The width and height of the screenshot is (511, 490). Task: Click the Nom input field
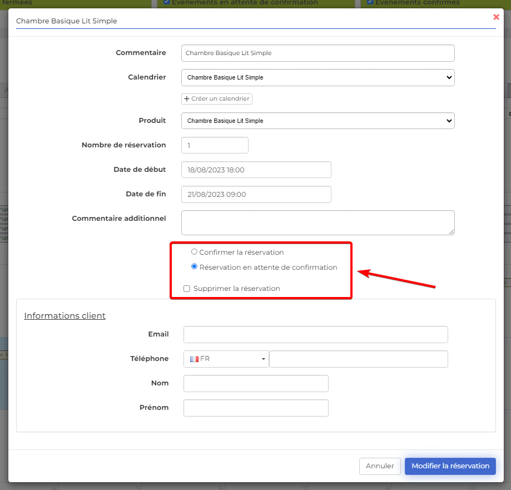coord(256,383)
